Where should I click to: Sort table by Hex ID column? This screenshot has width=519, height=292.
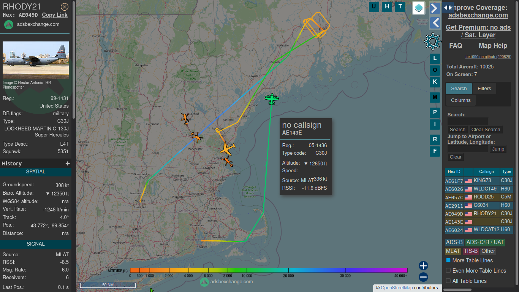tap(454, 172)
